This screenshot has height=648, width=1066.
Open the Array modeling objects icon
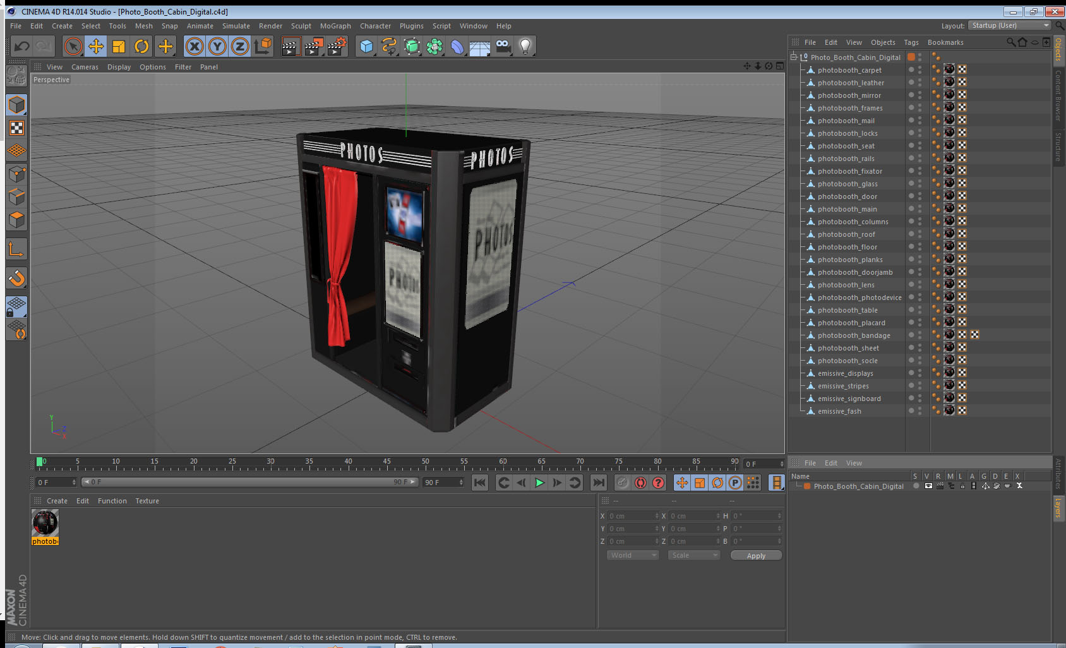coord(434,46)
